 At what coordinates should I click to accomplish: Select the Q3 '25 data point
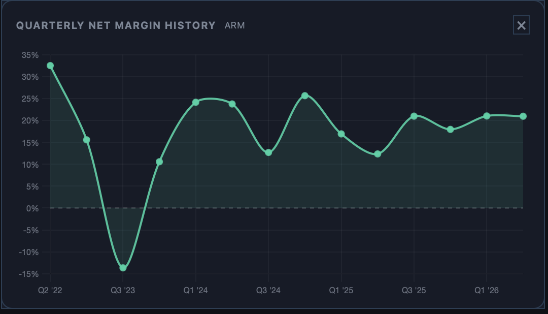414,116
